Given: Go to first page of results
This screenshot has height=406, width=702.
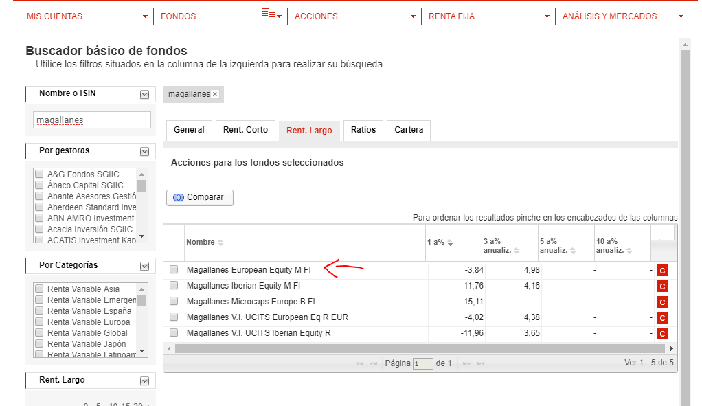Looking at the screenshot, I should click(360, 363).
